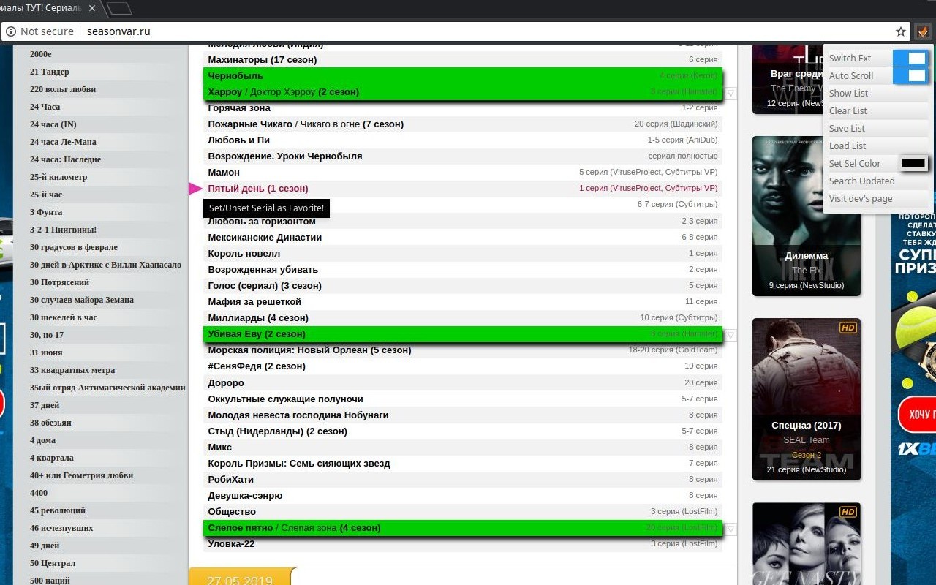Open Король новелл row
The width and height of the screenshot is (936, 585).
pos(462,253)
